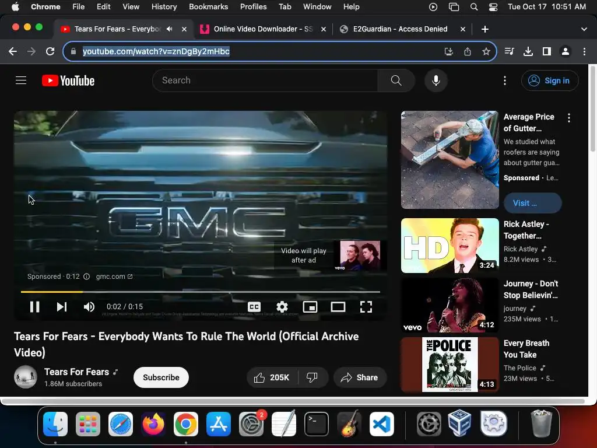Close the E2Guardian tab

pyautogui.click(x=462, y=29)
